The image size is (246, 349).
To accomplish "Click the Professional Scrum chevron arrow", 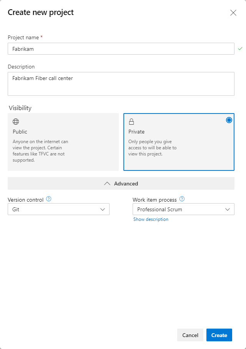I will click(x=227, y=209).
